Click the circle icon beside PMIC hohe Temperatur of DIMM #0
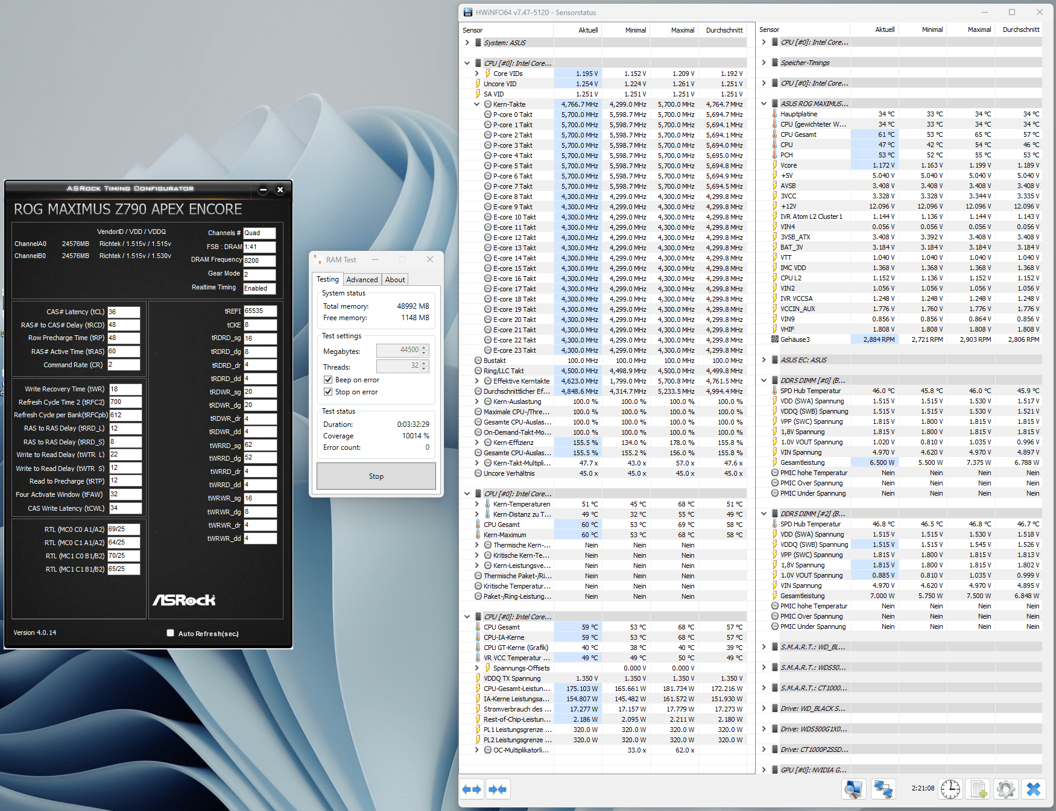Image resolution: width=1056 pixels, height=811 pixels. click(775, 473)
